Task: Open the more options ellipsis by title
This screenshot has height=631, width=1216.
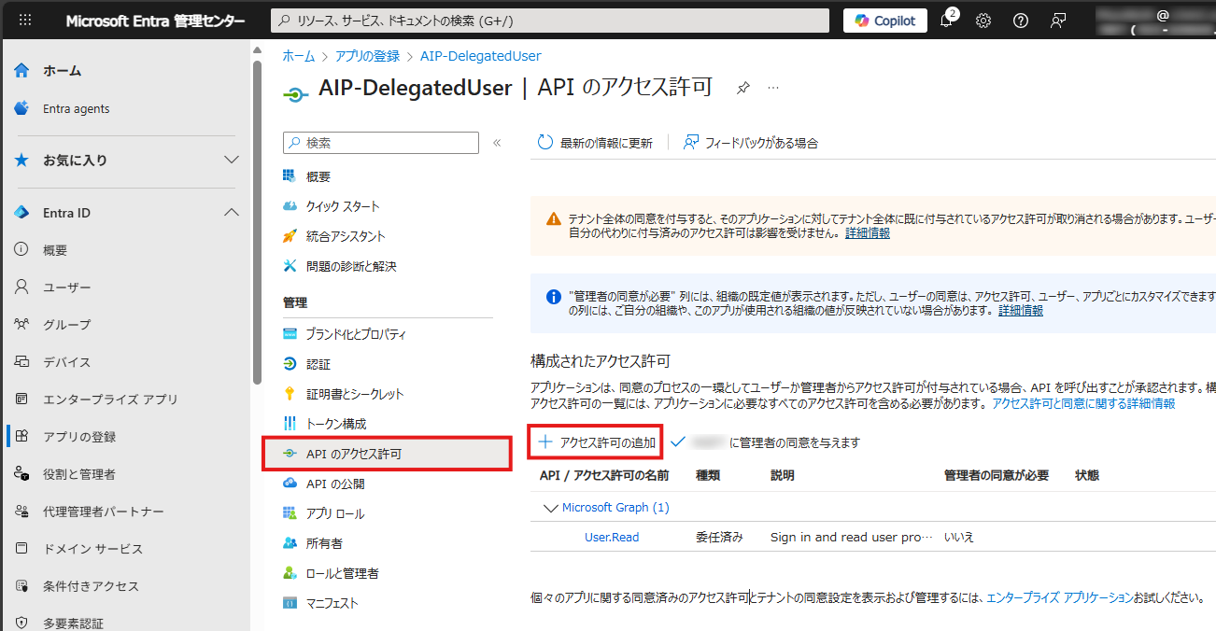Action: tap(773, 88)
